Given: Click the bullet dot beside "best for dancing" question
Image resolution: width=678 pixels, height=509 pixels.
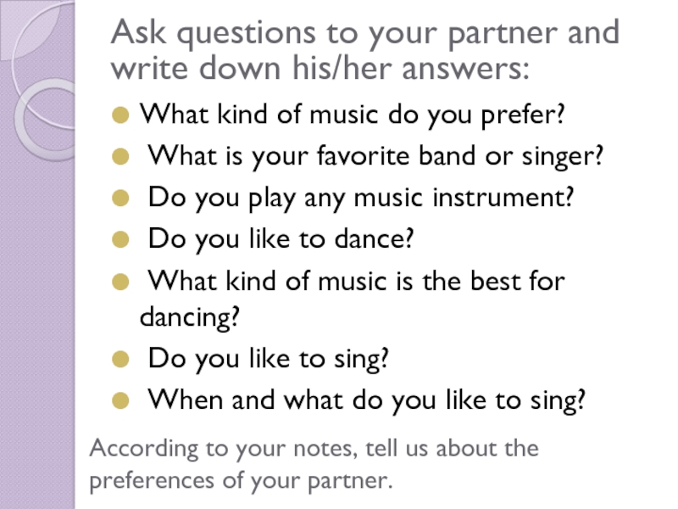Looking at the screenshot, I should point(124,282).
